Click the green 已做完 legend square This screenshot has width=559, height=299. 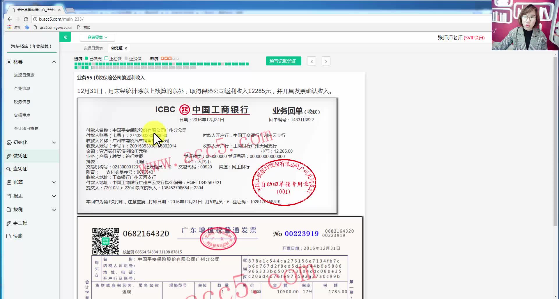pos(86,58)
